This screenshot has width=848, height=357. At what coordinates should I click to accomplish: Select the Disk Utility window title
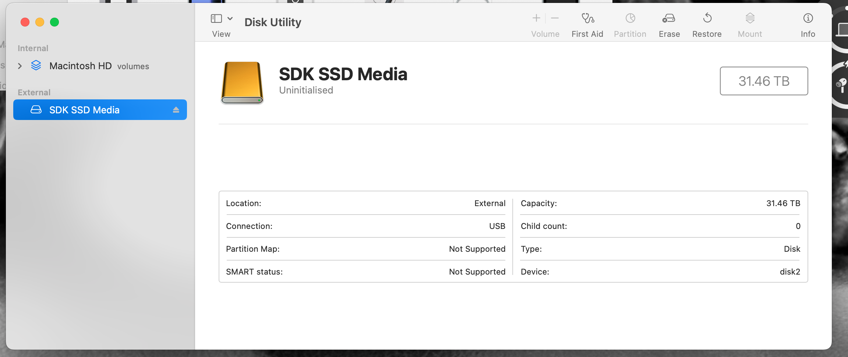click(273, 22)
